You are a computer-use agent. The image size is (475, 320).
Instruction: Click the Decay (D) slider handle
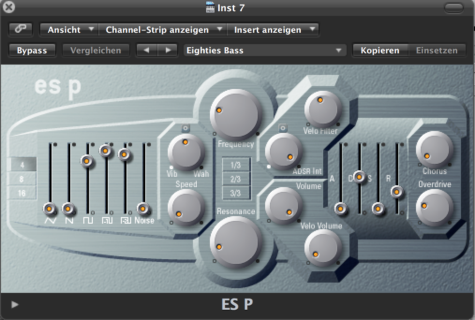[359, 177]
